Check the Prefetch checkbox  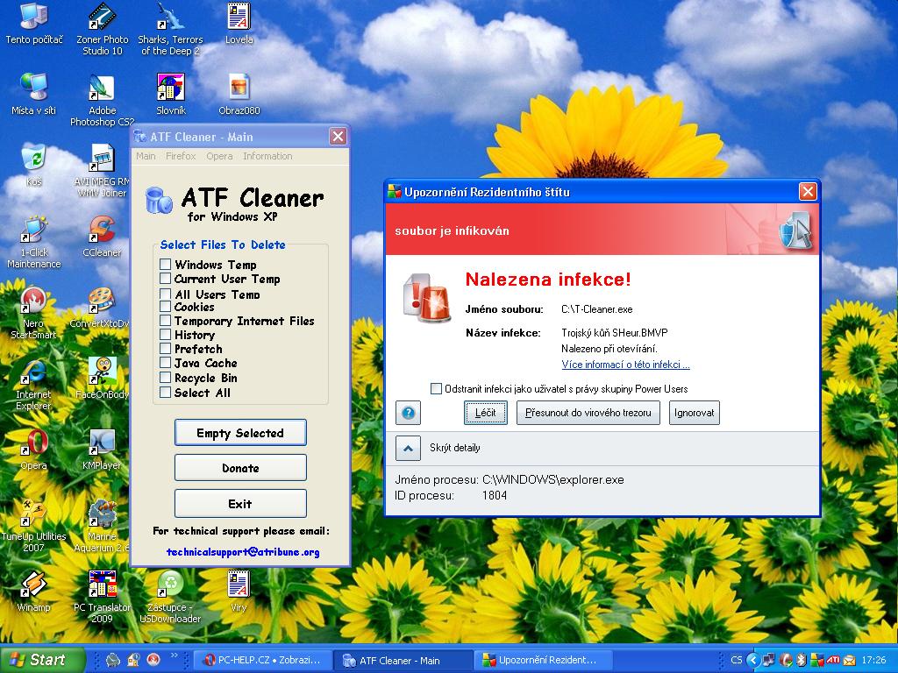165,348
